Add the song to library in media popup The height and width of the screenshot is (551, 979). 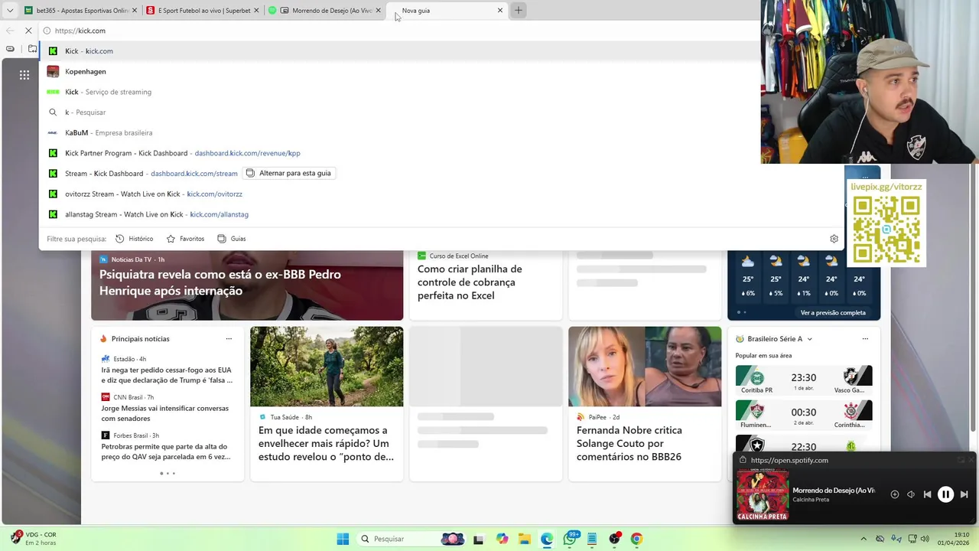coord(894,494)
